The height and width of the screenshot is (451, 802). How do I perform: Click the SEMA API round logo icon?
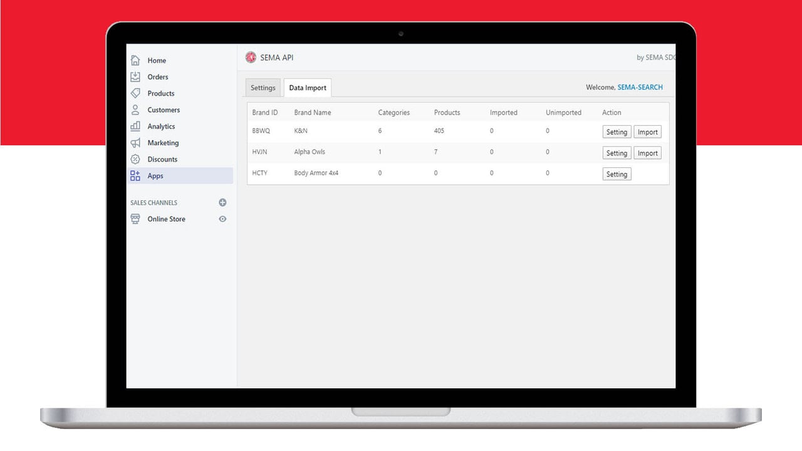coord(251,58)
